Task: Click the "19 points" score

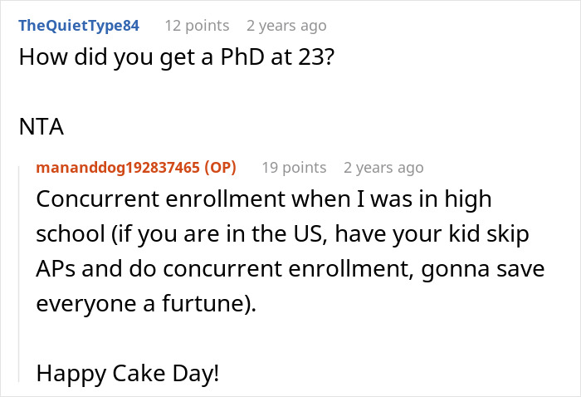Action: [x=294, y=168]
